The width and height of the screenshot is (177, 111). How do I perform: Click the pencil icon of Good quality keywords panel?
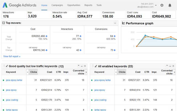pos(7,66)
